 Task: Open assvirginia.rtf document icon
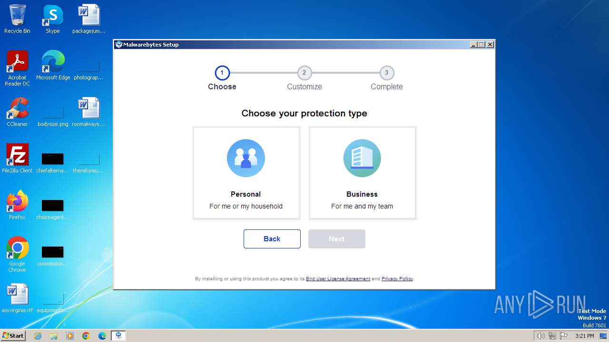point(17,298)
